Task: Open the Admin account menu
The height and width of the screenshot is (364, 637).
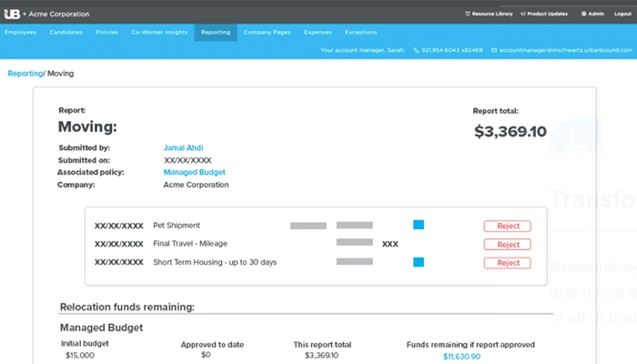Action: click(x=593, y=14)
